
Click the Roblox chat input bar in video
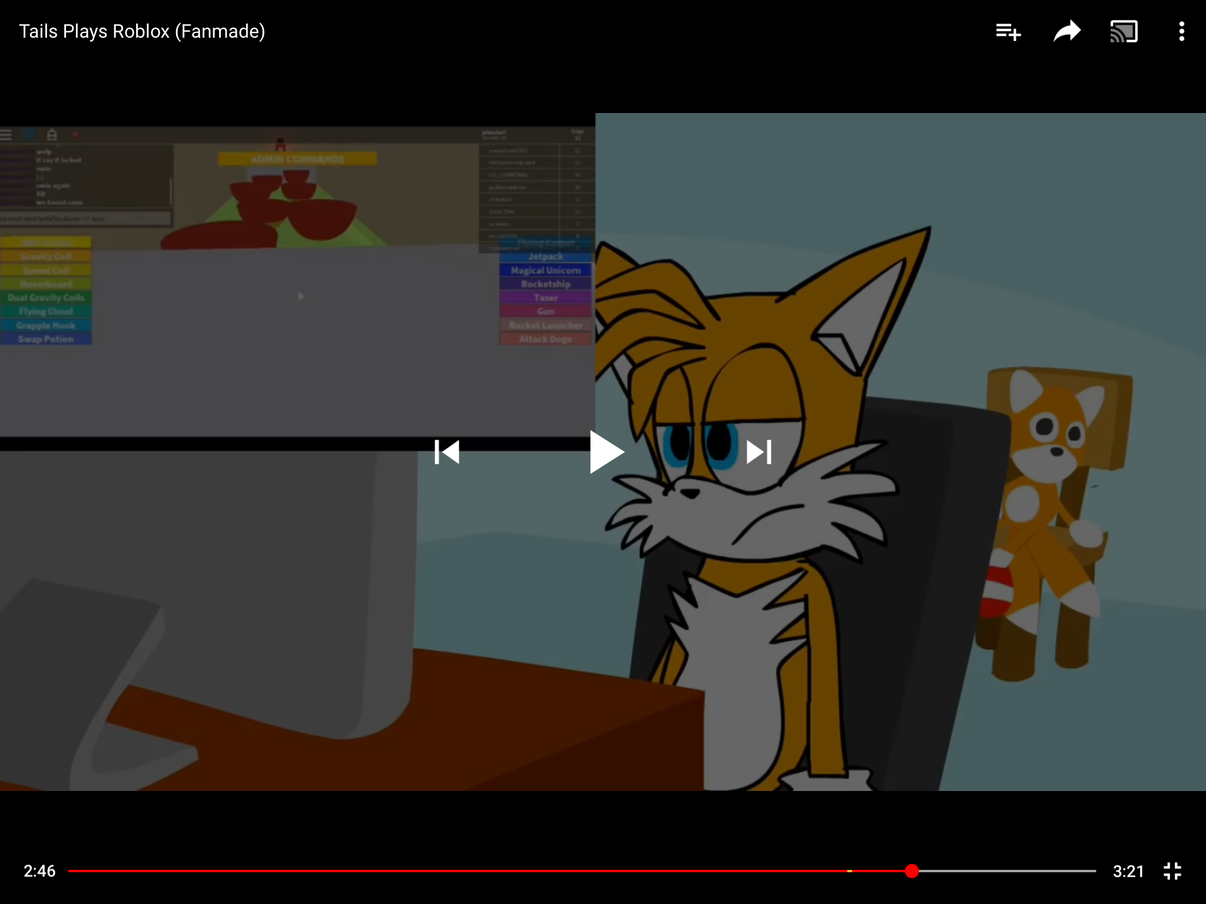click(85, 218)
